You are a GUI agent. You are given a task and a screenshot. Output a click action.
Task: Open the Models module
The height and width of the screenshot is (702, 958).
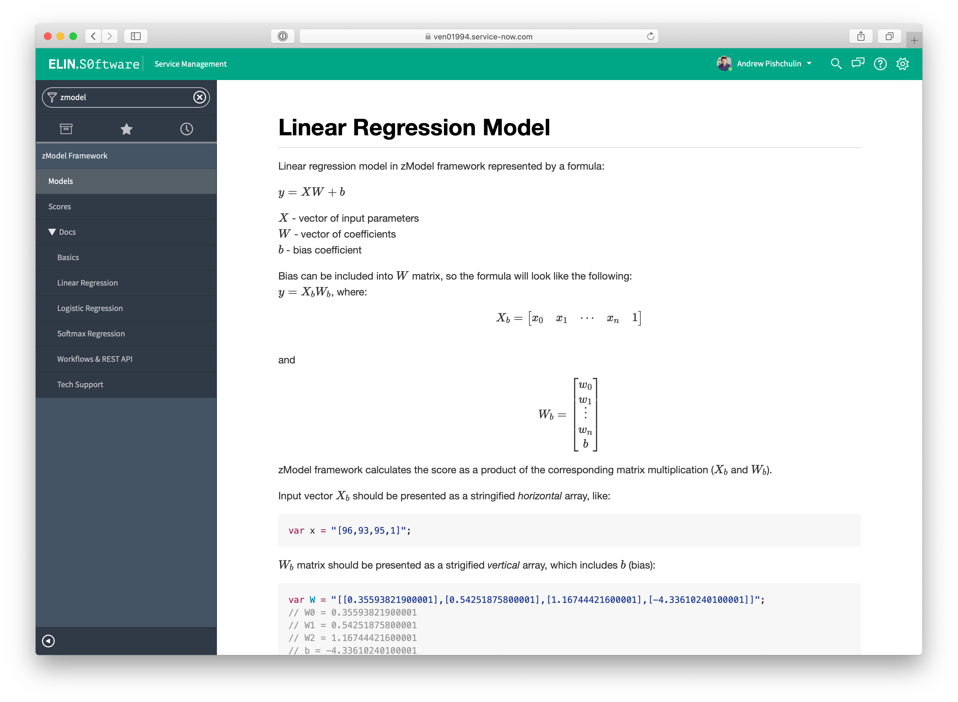tap(61, 181)
